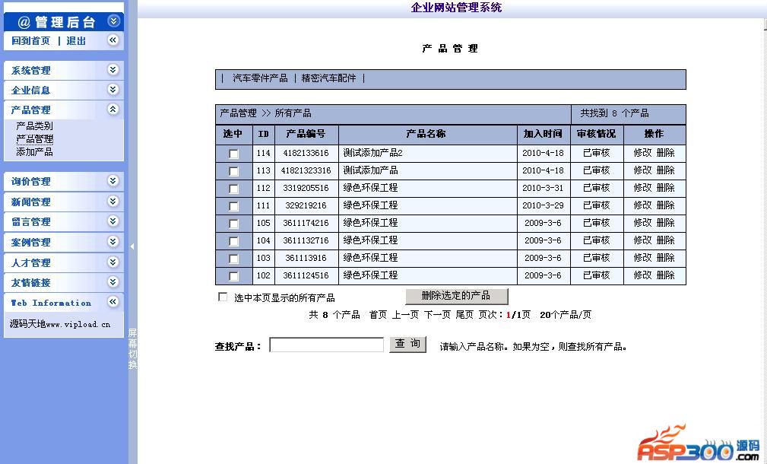Click the 删除选定的产品 button

coord(457,296)
